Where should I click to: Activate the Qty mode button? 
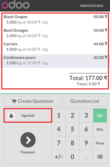[x=100, y=116]
